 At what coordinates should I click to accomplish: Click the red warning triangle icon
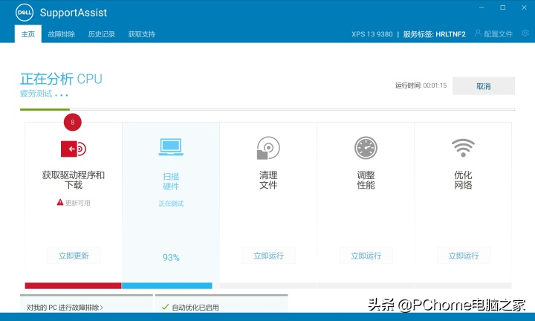[x=60, y=202]
